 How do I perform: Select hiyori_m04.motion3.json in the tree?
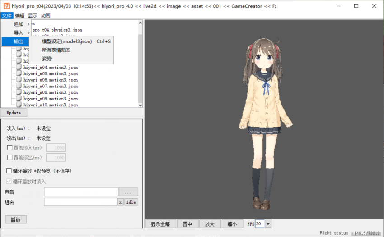(51, 67)
